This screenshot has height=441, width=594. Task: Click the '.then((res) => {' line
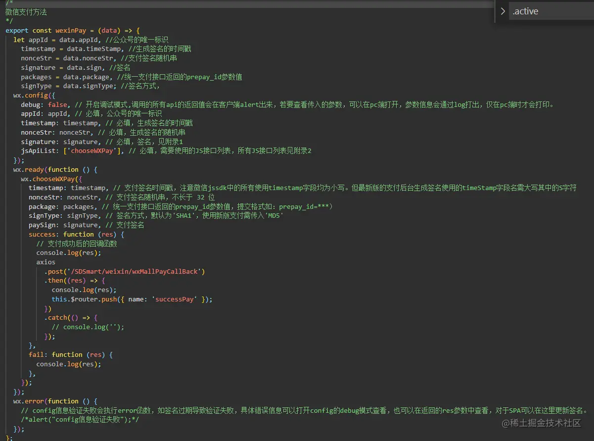75,281
